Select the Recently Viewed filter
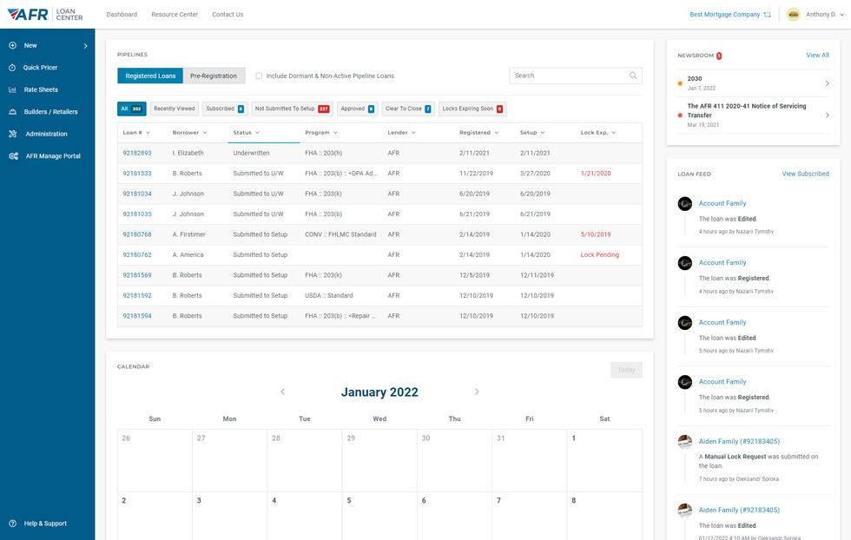 [175, 109]
